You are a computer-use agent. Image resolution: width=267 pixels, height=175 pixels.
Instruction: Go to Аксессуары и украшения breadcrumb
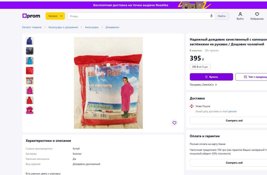(63, 27)
